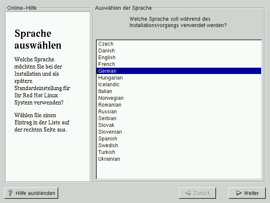
Task: Choose Swedish from the language list
Action: [108, 145]
